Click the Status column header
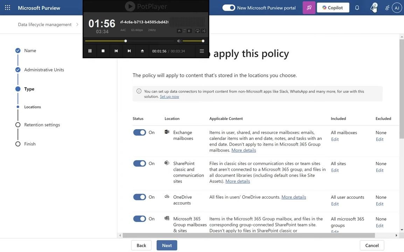Image resolution: width=404 pixels, height=252 pixels. coord(138,119)
